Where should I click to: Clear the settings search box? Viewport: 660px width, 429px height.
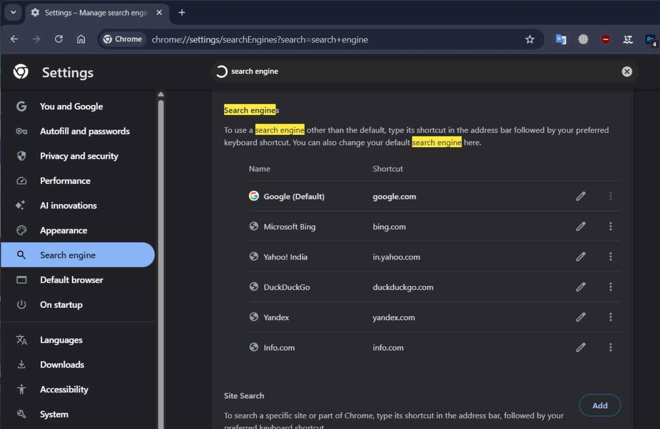coord(627,71)
